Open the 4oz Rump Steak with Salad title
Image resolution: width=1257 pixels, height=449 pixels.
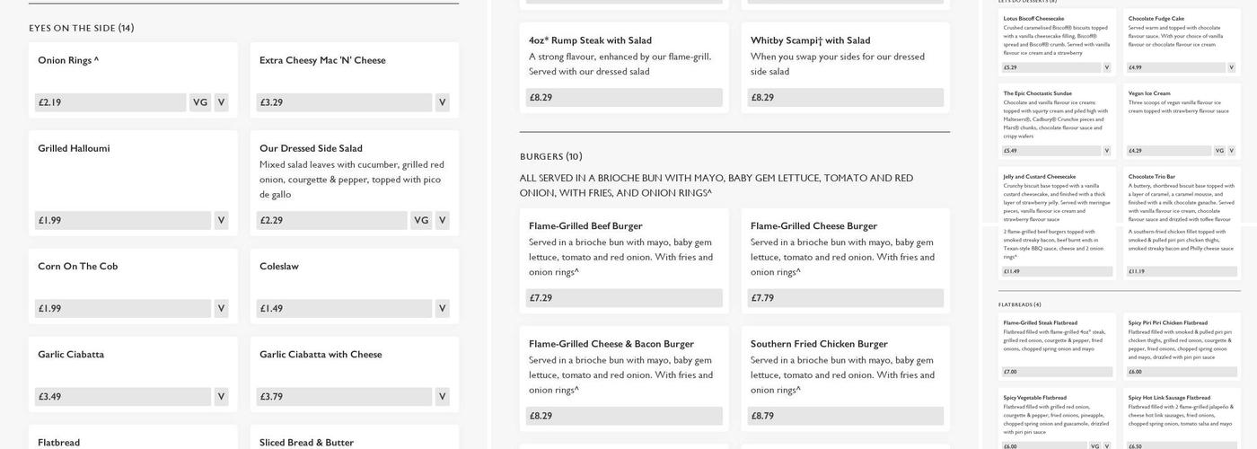(590, 40)
